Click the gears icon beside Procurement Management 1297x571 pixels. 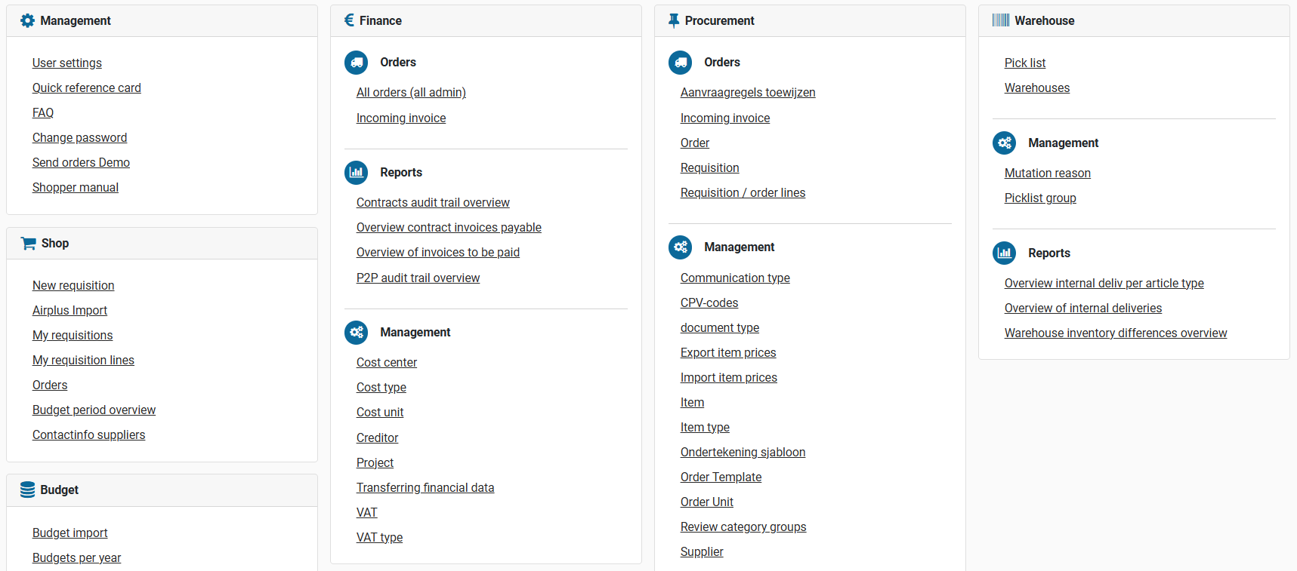(x=680, y=247)
